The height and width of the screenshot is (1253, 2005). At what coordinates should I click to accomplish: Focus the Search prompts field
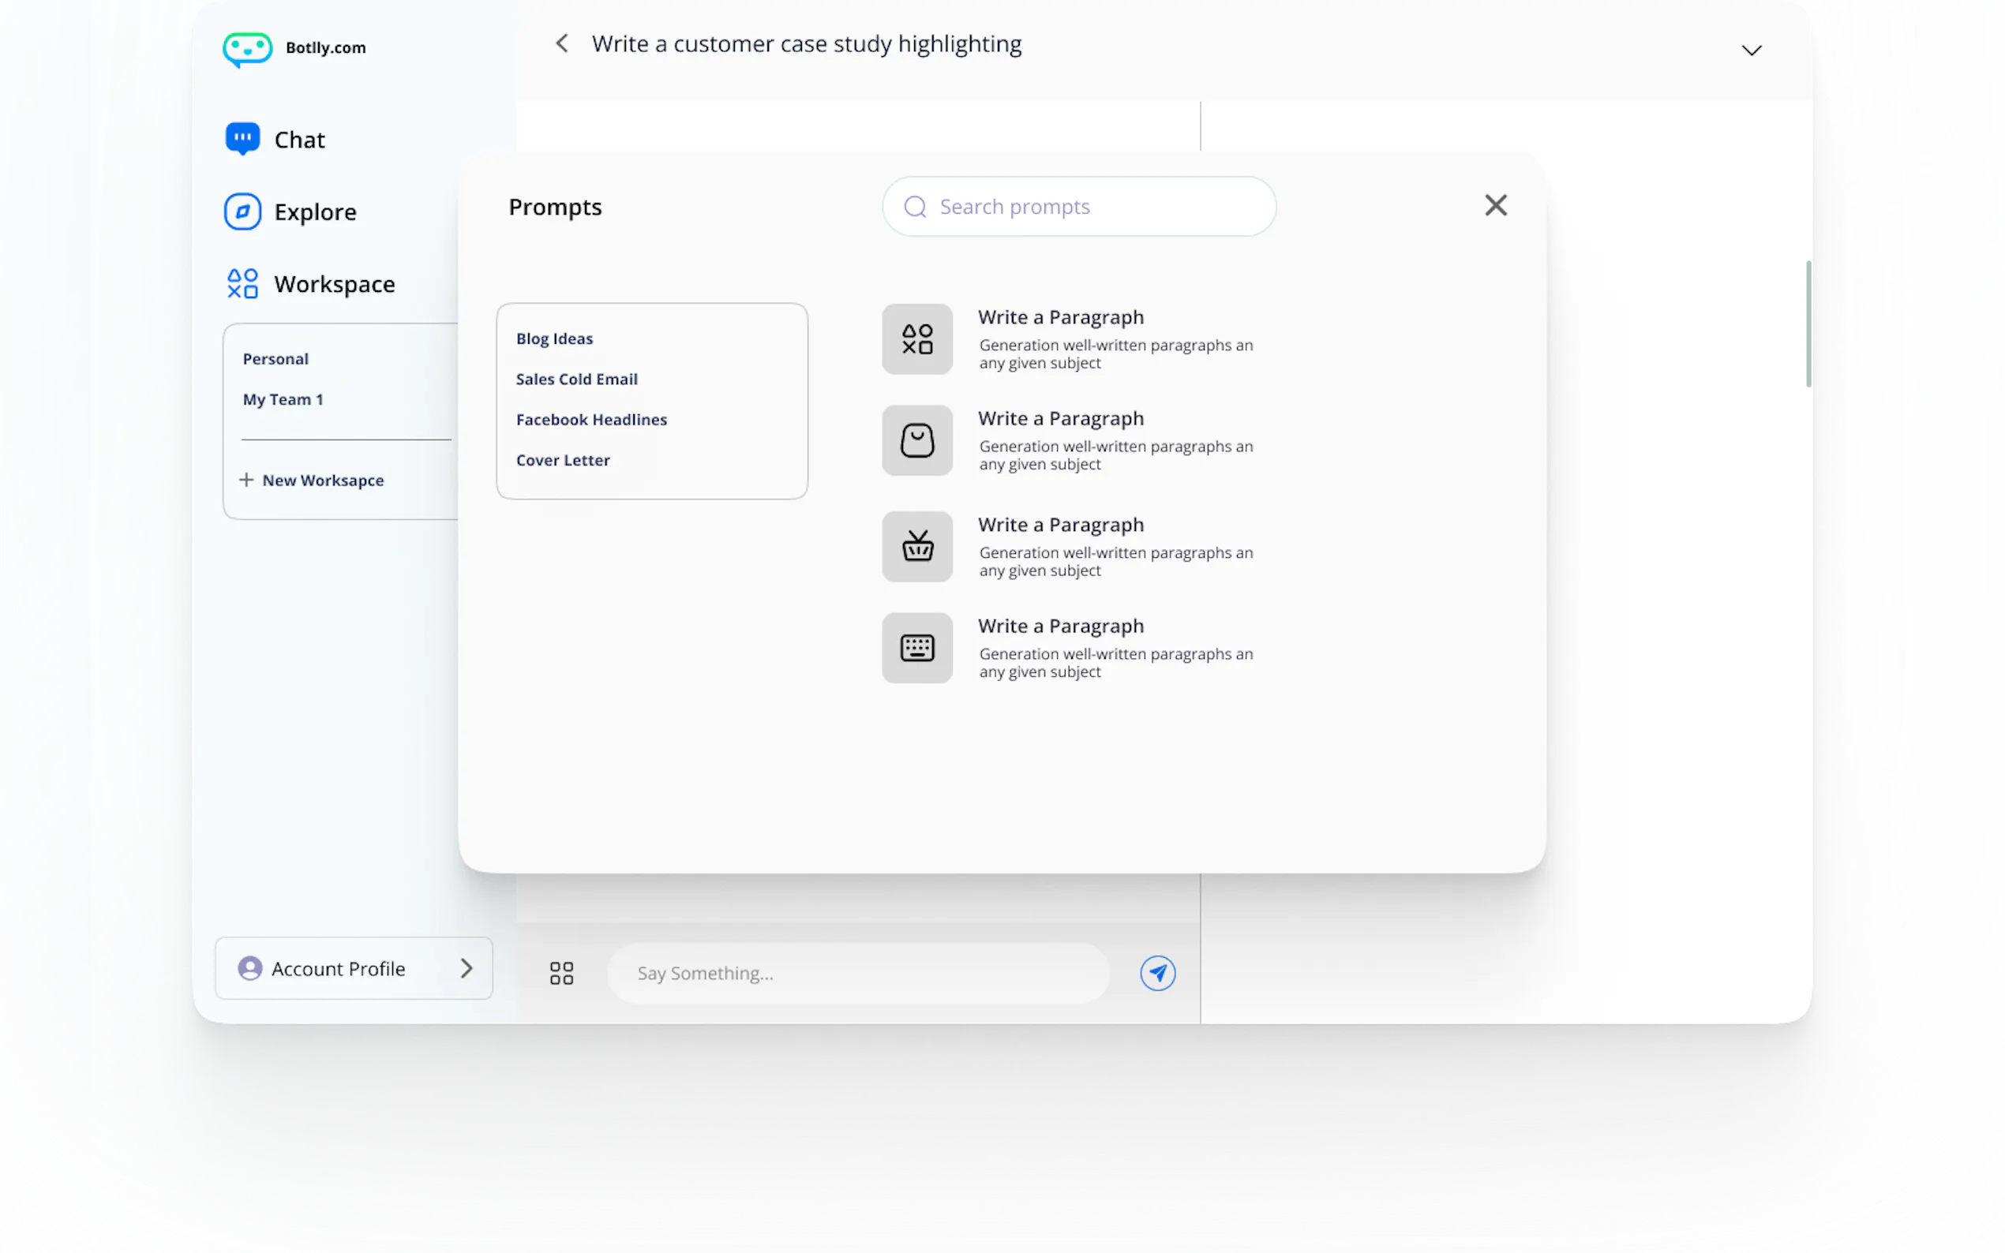1094,207
